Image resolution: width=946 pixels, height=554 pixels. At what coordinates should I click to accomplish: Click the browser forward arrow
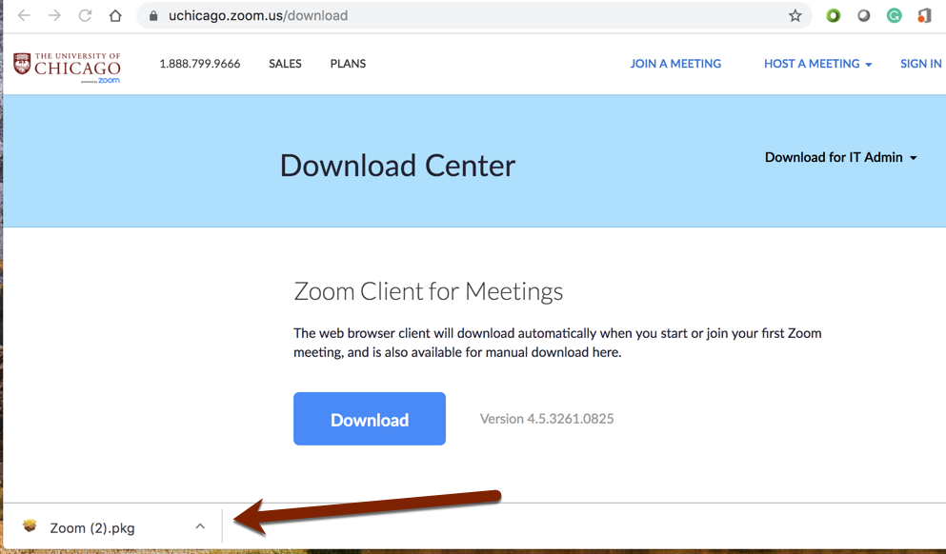click(x=54, y=15)
